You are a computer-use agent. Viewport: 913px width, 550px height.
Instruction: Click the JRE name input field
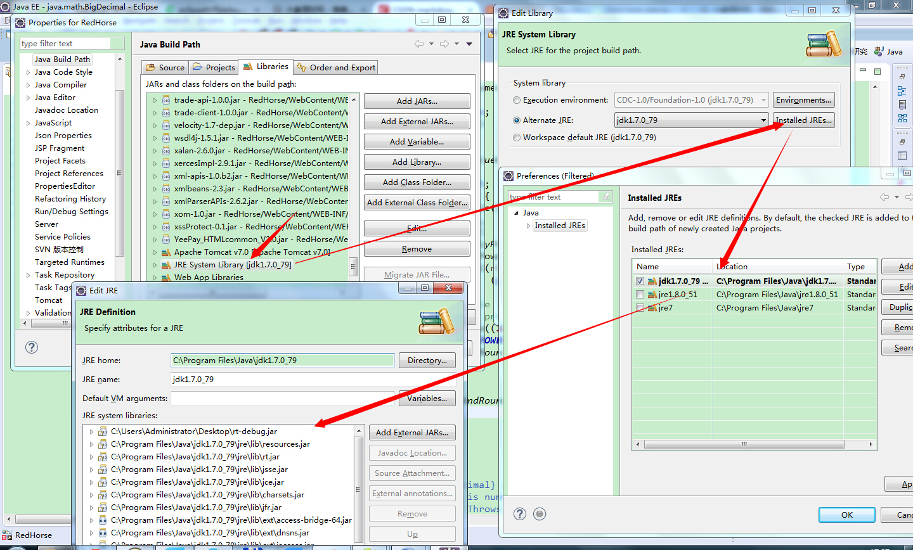313,380
